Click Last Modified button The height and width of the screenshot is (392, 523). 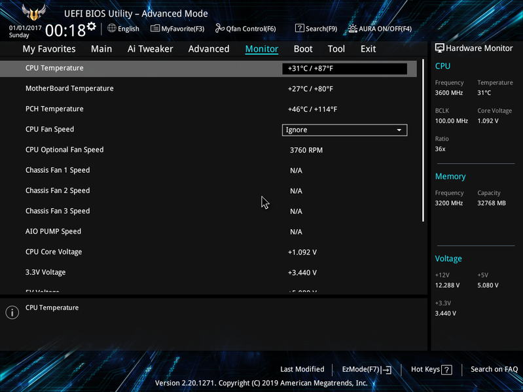302,369
